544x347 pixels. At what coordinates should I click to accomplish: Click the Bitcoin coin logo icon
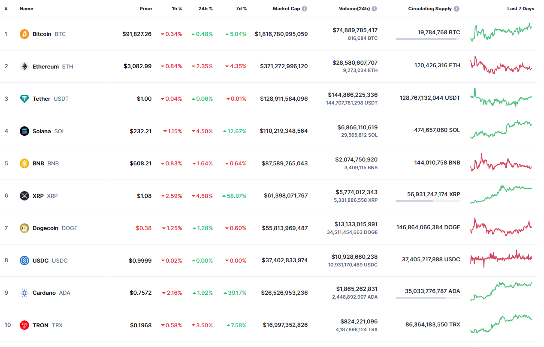tap(24, 34)
